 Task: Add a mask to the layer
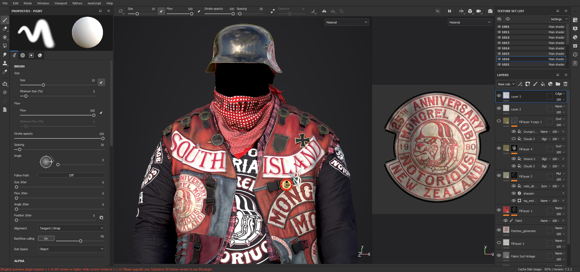pyautogui.click(x=528, y=84)
